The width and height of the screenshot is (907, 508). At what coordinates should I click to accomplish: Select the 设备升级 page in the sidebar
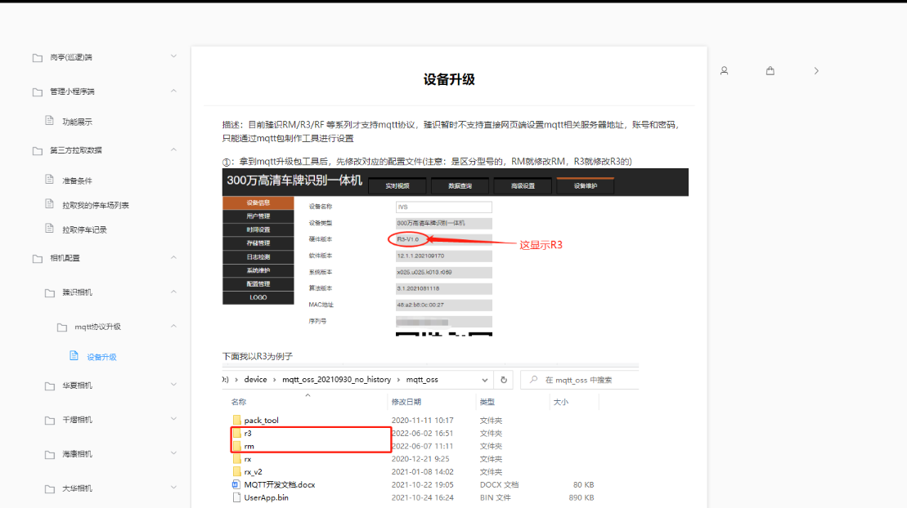pos(101,357)
